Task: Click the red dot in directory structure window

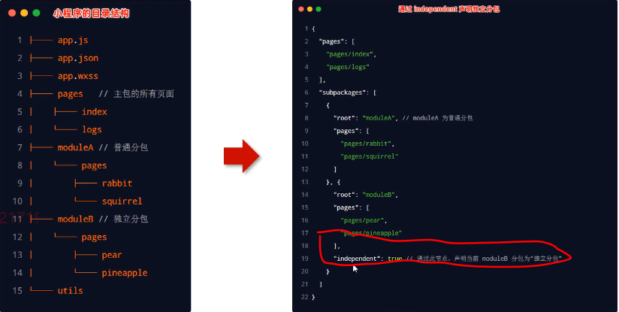Action: (x=12, y=13)
